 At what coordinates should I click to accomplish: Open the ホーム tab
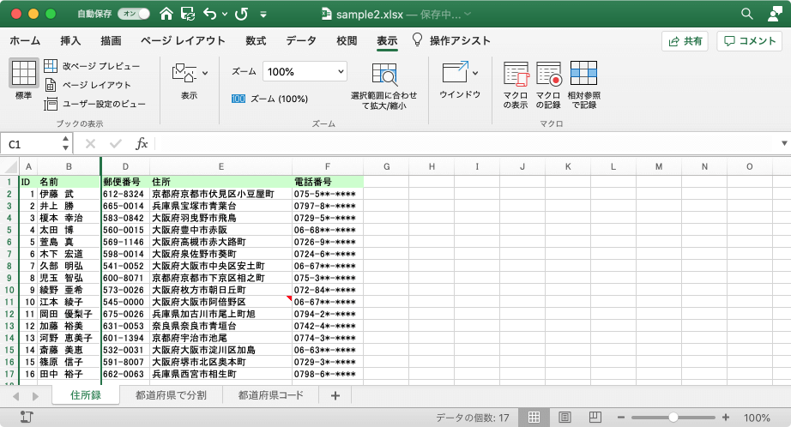(25, 41)
